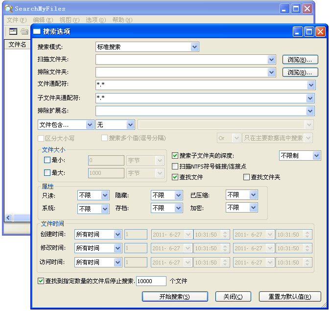Open the 存档 attribute dropdown

coord(179,208)
